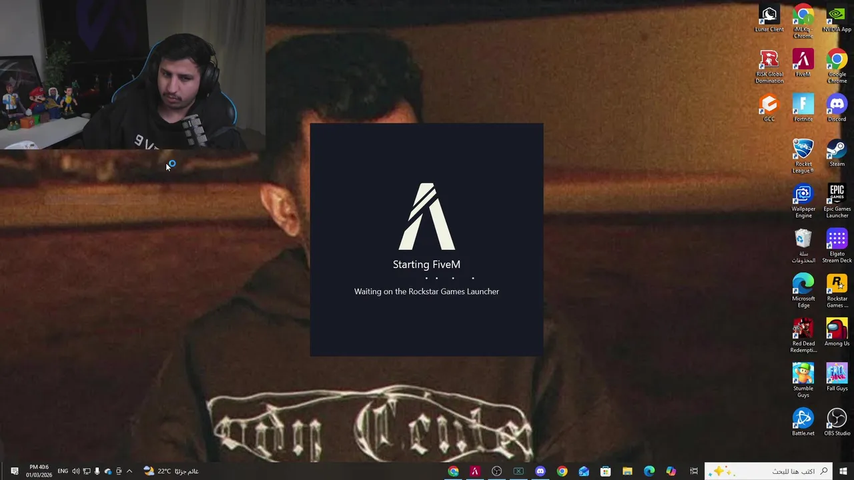Select the Microsoft Edge desktop icon

[x=803, y=291]
